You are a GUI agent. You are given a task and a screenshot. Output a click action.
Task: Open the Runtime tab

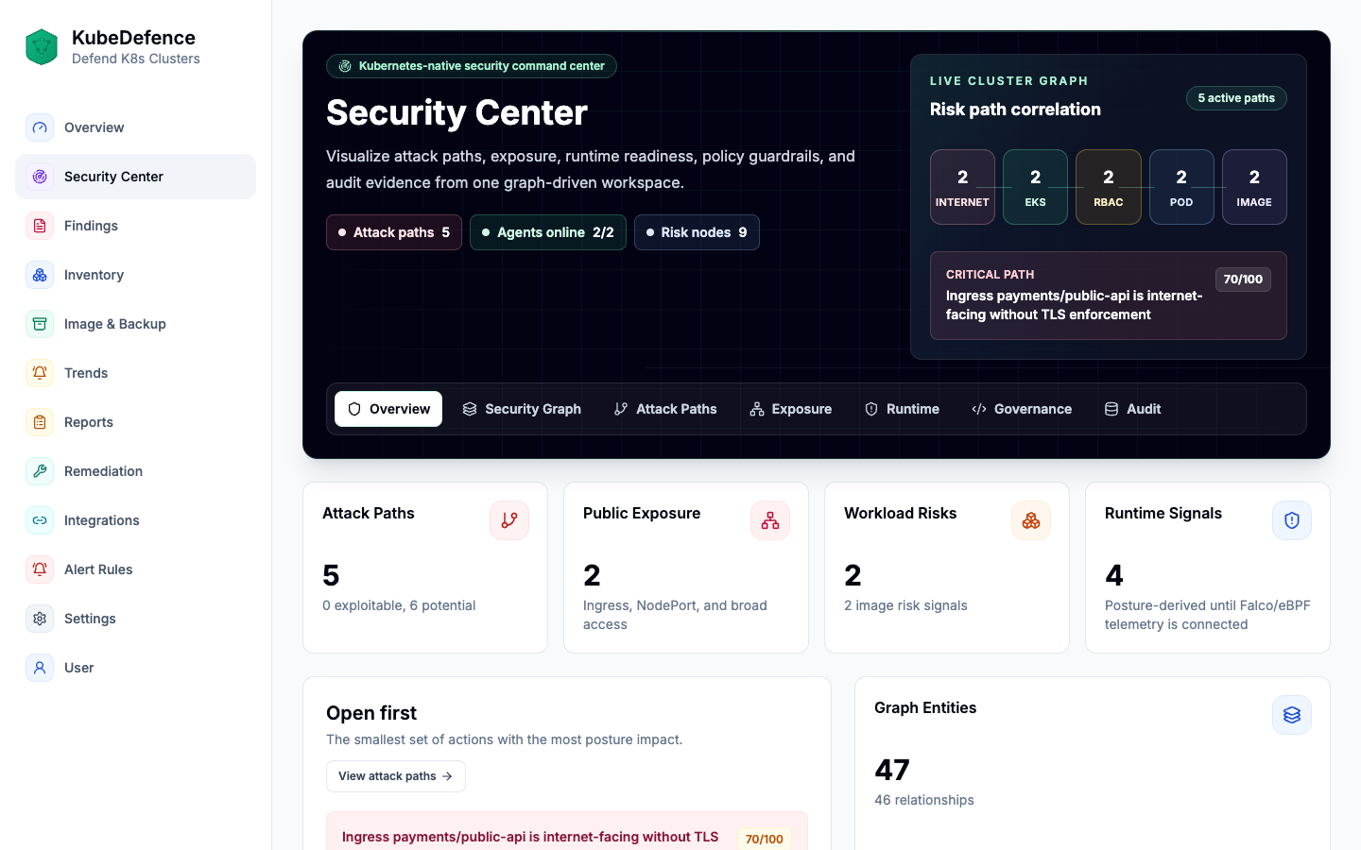(x=903, y=409)
